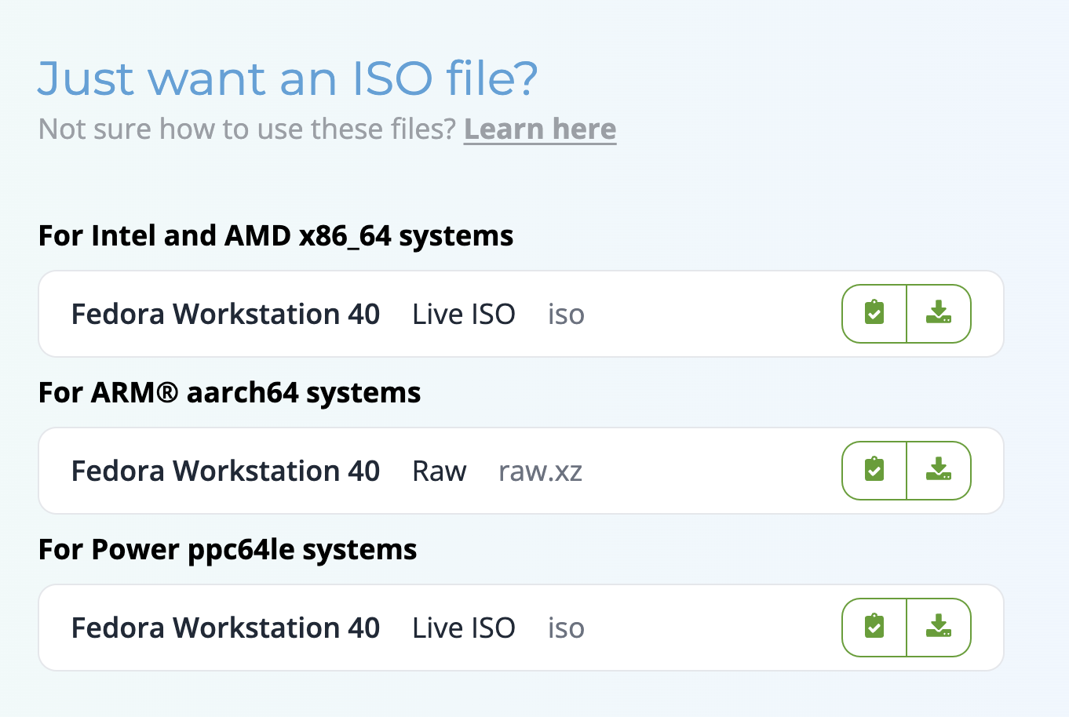Click the "Not sure how to use these files?" text

pyautogui.click(x=246, y=129)
